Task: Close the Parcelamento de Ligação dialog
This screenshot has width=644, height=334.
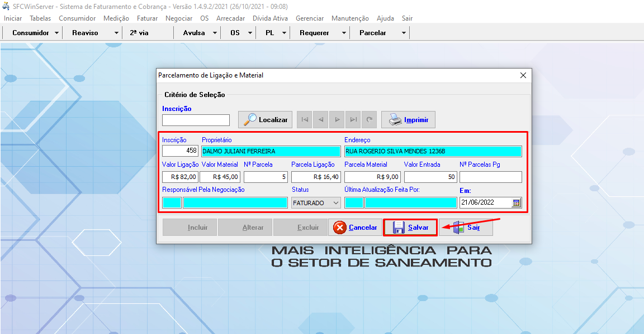Action: tap(523, 75)
